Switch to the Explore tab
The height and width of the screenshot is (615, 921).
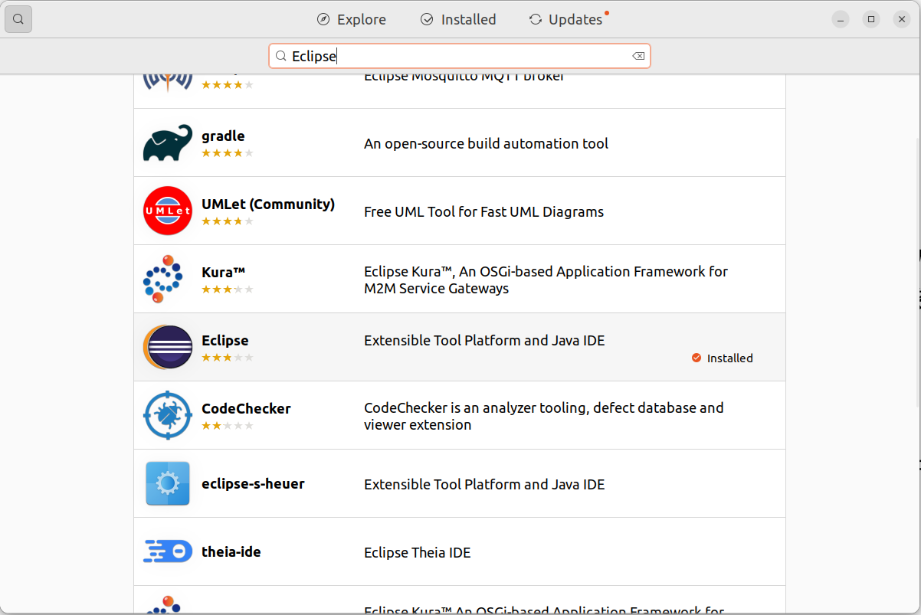point(352,19)
